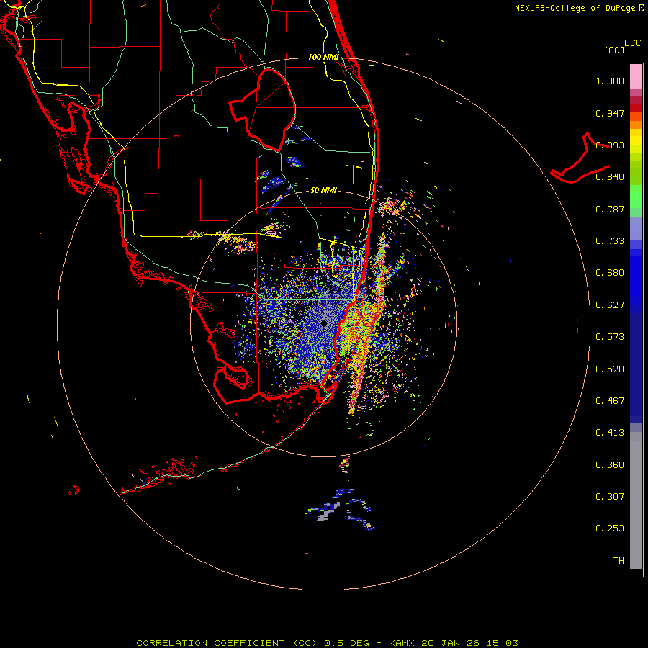
Task: Click the Lake Okeechobee red outline
Action: point(262,109)
